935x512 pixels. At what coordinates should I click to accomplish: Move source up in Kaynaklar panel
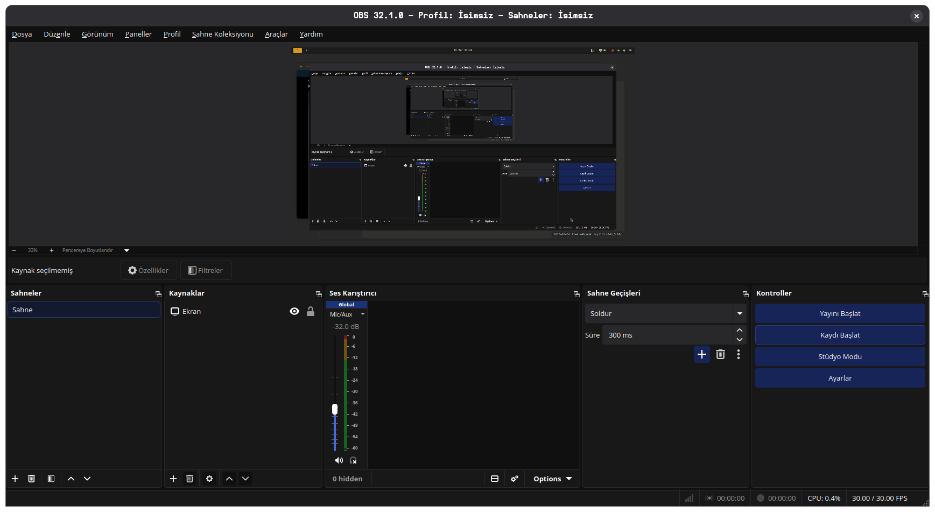[x=229, y=479]
